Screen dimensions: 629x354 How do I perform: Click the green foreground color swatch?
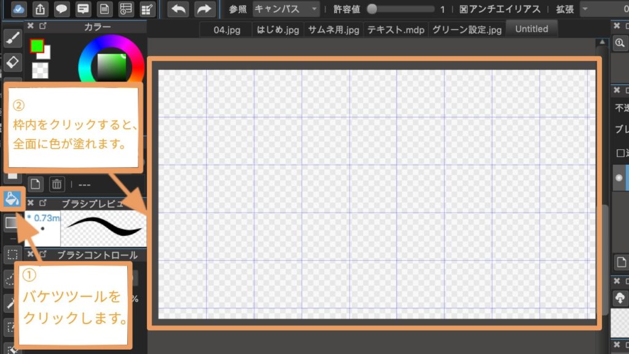coord(37,46)
